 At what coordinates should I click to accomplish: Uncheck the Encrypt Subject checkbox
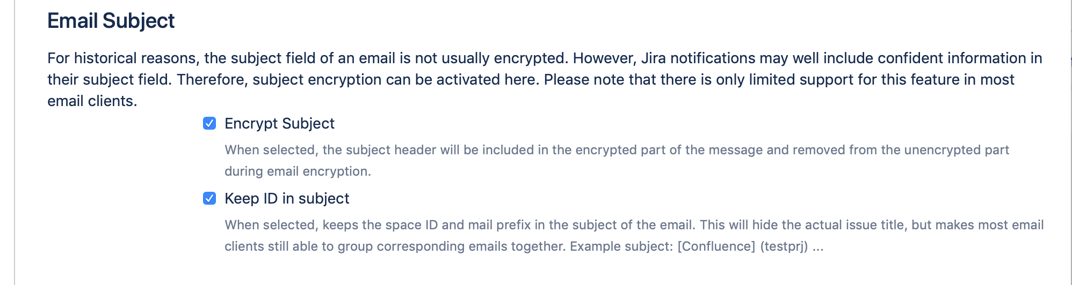coord(209,124)
